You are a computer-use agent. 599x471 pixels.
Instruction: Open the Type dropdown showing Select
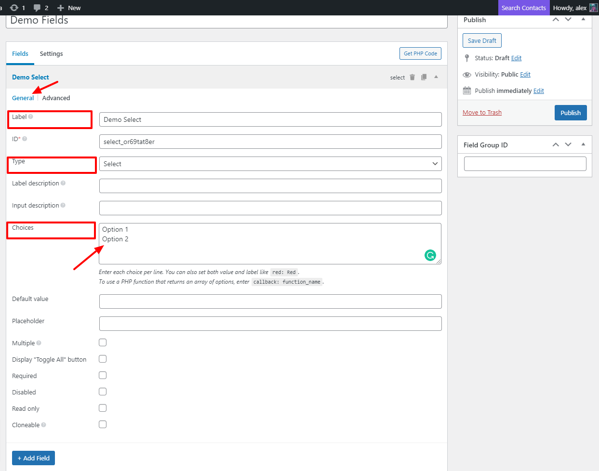click(270, 164)
